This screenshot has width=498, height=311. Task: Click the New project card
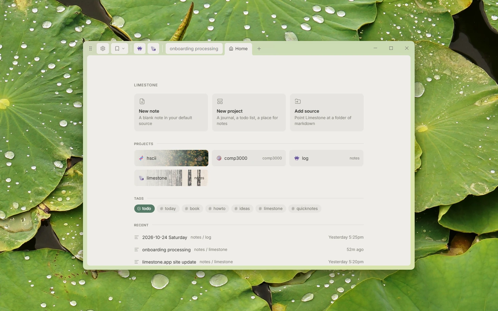click(249, 112)
